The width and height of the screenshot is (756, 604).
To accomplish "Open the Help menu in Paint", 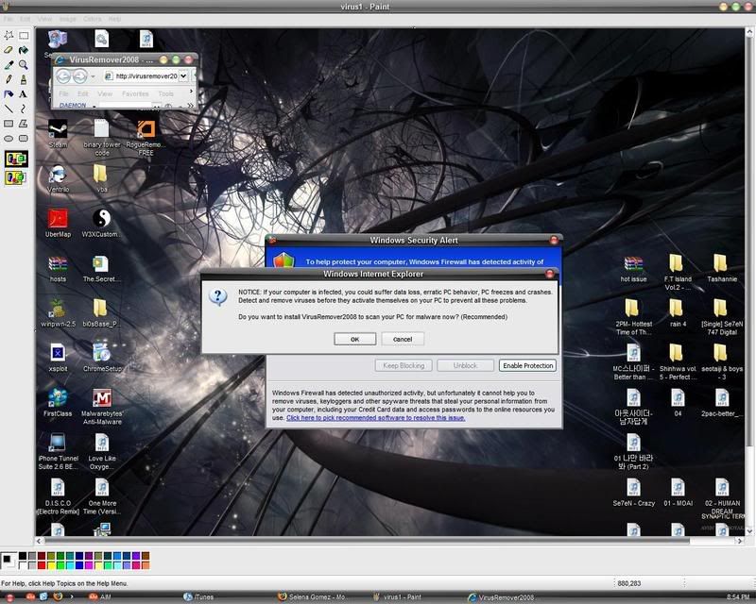I will tap(114, 19).
